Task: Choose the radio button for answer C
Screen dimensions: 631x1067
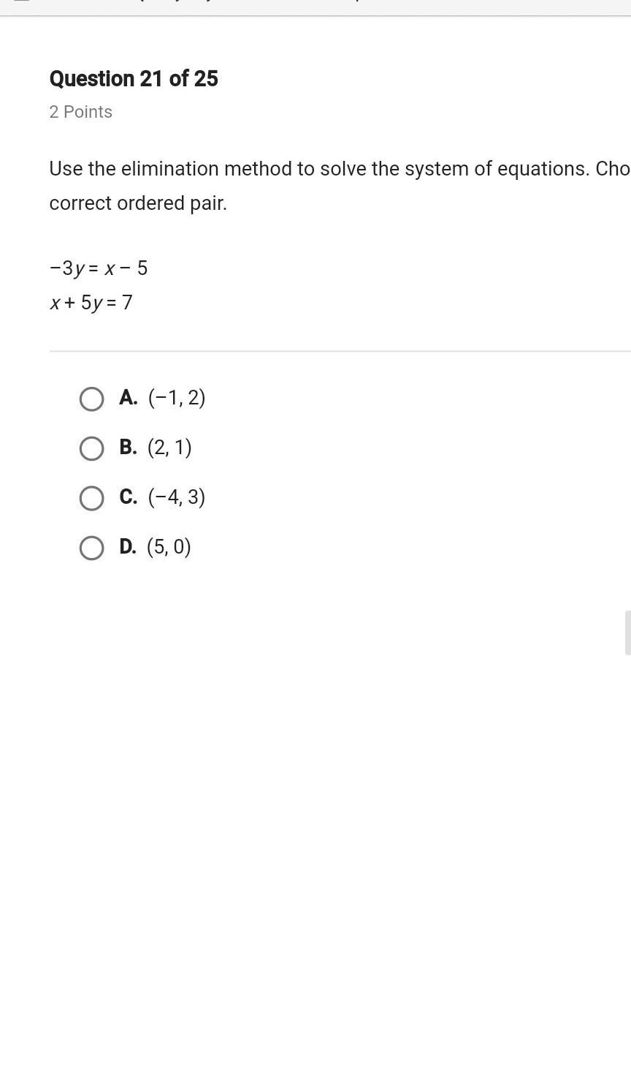Action: click(91, 498)
